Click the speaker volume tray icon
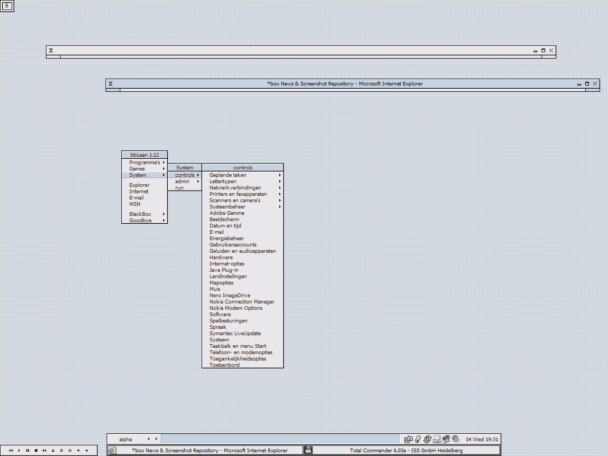 455,439
